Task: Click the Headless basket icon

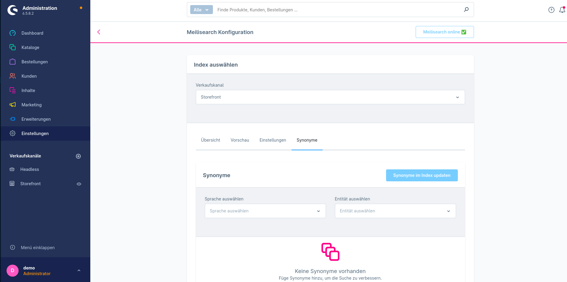Action: click(x=12, y=169)
